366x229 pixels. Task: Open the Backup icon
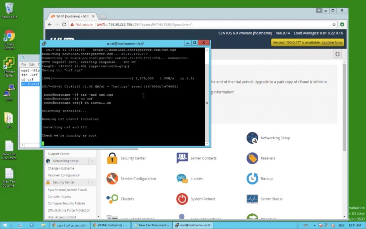click(252, 179)
